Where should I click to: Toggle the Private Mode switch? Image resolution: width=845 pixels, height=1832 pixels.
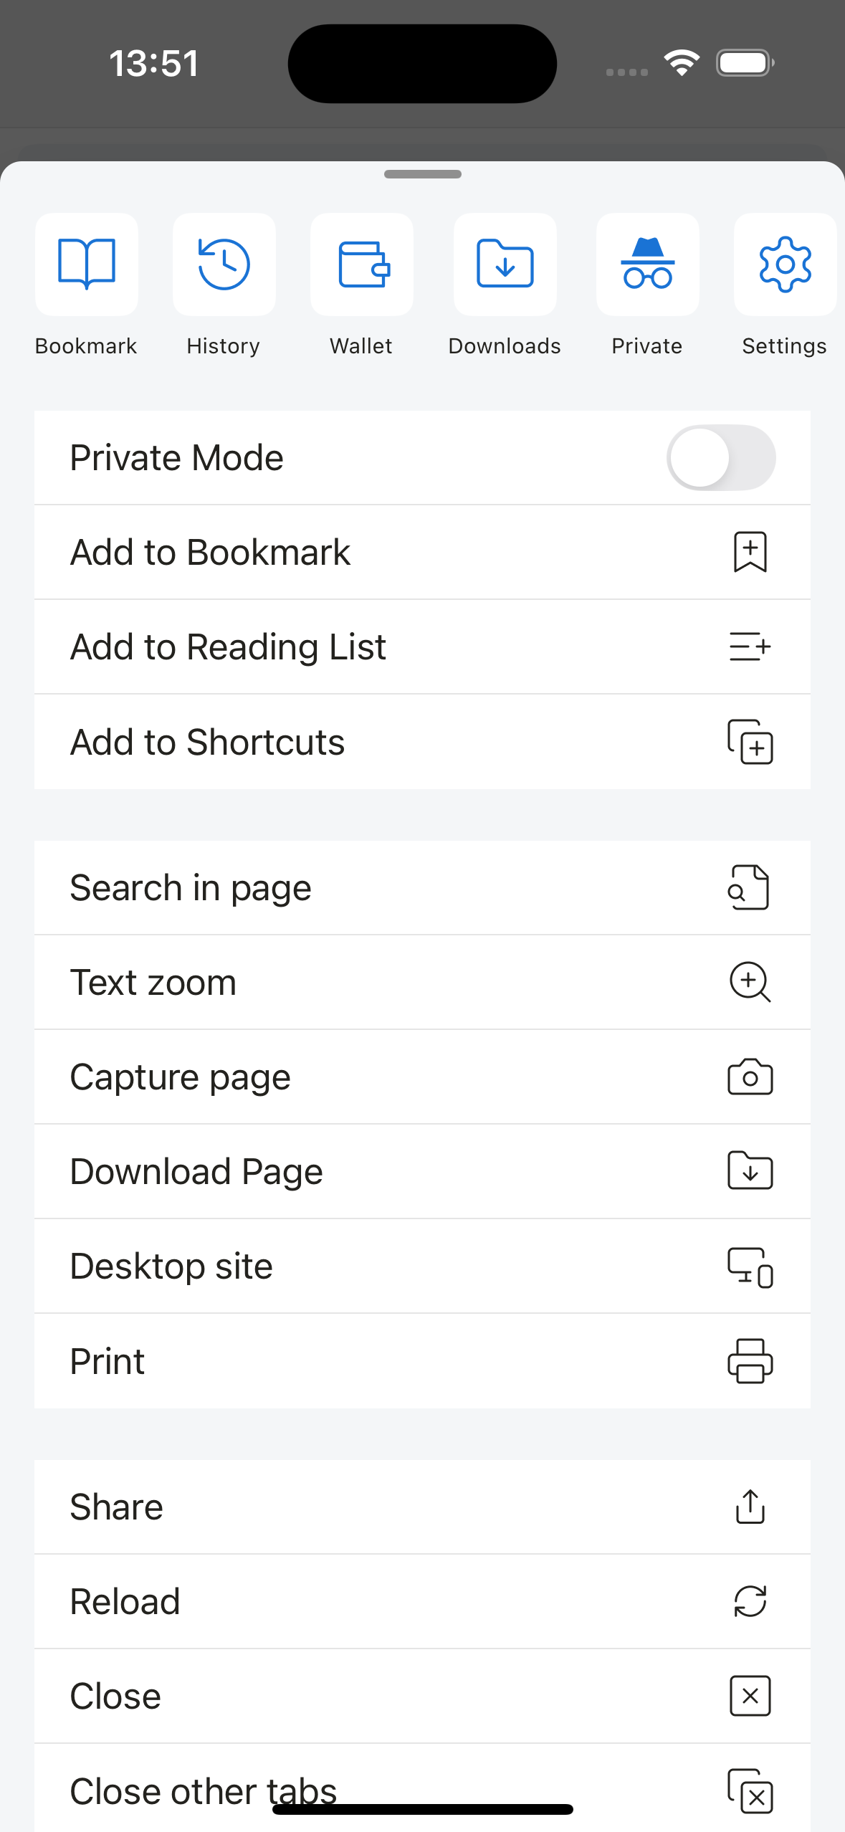tap(720, 458)
